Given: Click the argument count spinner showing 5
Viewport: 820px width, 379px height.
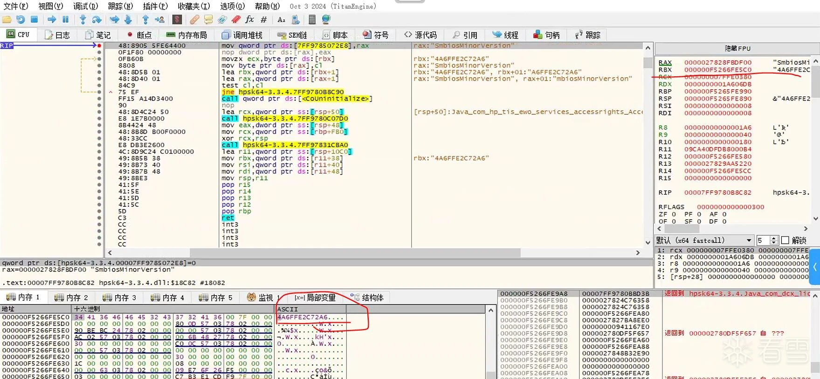Looking at the screenshot, I should click(767, 240).
